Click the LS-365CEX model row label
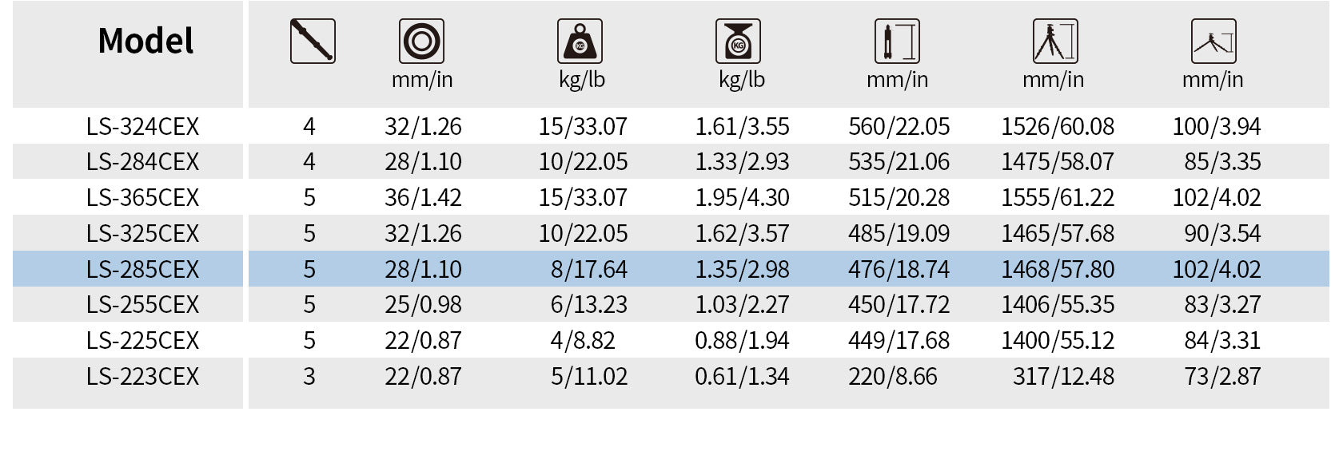The width and height of the screenshot is (1343, 459). [x=142, y=197]
